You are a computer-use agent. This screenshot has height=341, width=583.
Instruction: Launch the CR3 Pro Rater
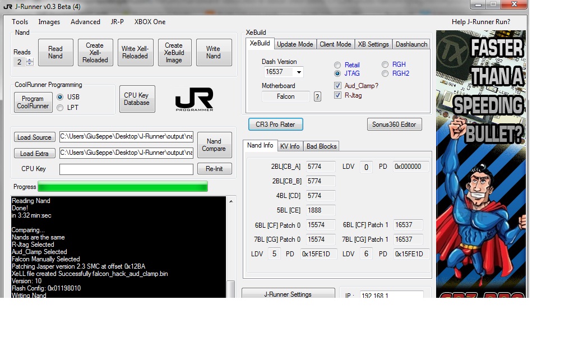pyautogui.click(x=275, y=125)
